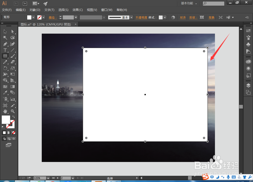Switch paint mode to Gradient
The height and width of the screenshot is (182, 253).
tap(9, 133)
